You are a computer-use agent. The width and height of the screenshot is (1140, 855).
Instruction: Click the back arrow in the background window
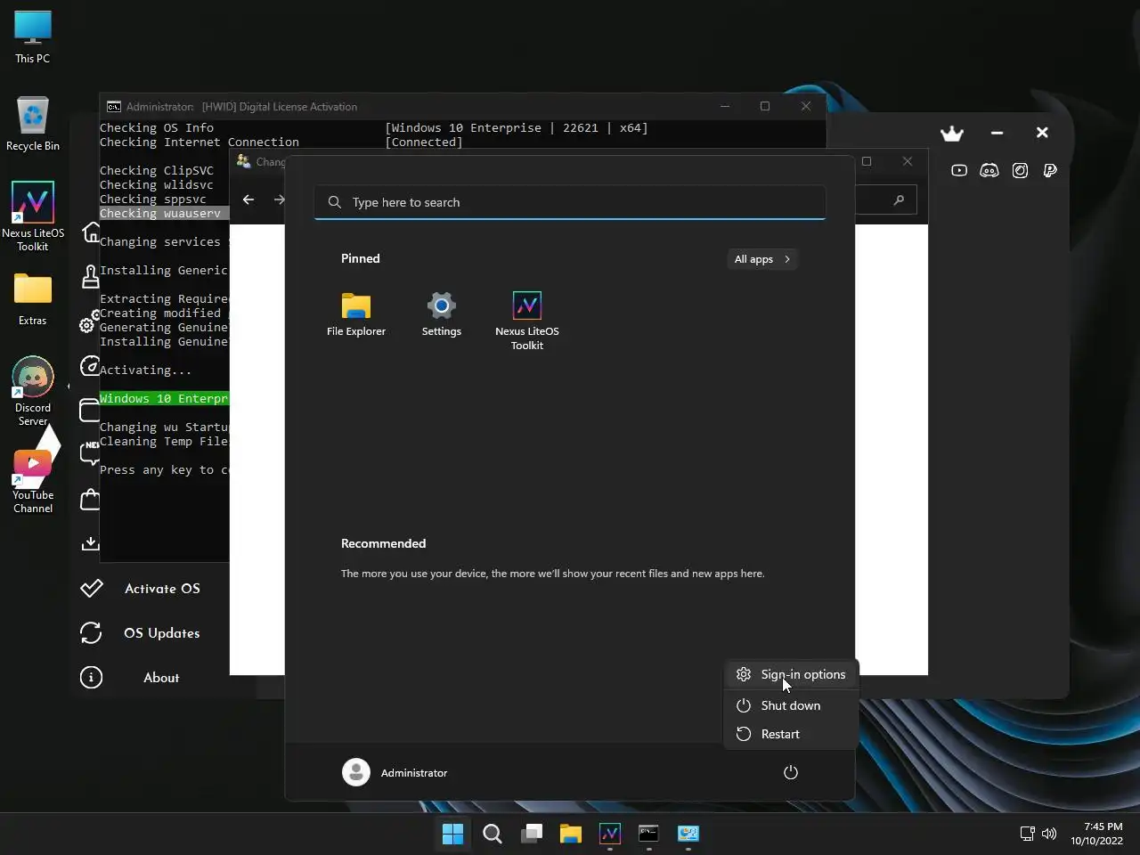[x=248, y=199]
